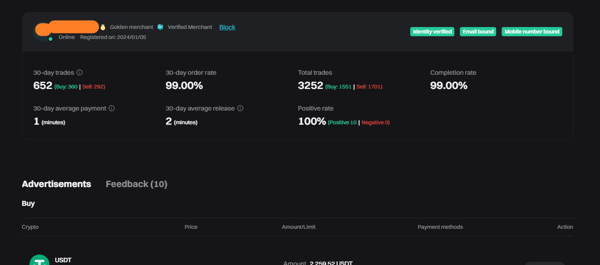The width and height of the screenshot is (600, 265).
Task: Click the Identity verified badge
Action: [x=432, y=32]
